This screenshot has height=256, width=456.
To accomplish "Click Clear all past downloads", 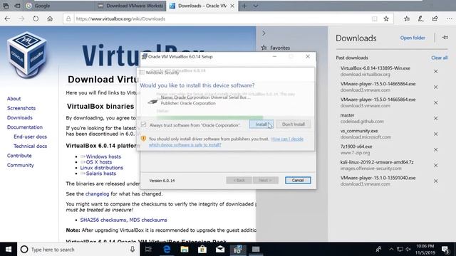I will click(x=439, y=58).
